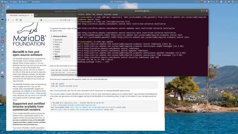Open a new Firefox tab
Image resolution: width=238 pixels, height=134 pixels.
pos(36,15)
